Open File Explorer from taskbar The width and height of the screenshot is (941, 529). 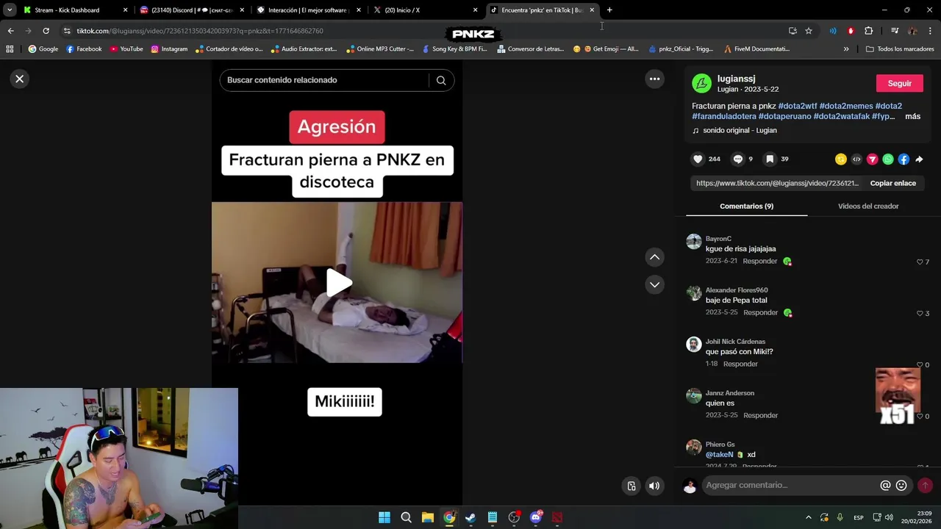[428, 517]
